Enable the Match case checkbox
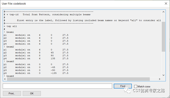Screen dimensions: 170x98 coord(135,86)
